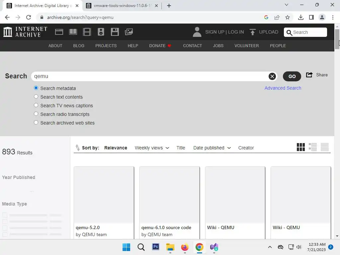The width and height of the screenshot is (340, 255).
Task: Switch results to tile grid view
Action: (x=301, y=147)
